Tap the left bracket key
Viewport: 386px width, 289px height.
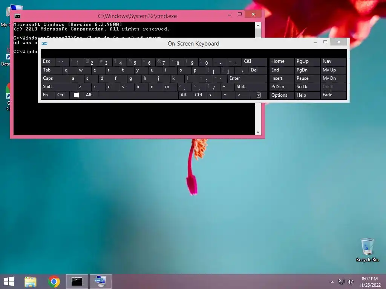(x=213, y=70)
